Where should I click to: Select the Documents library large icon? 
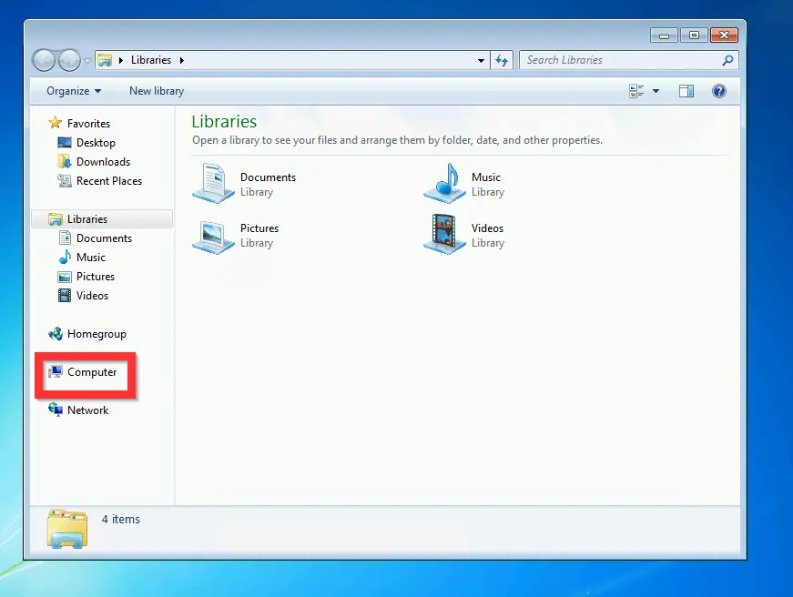[213, 184]
